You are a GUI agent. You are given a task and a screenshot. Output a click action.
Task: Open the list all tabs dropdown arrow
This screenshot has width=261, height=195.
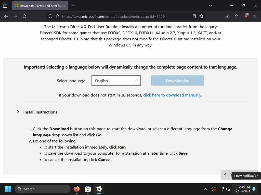(x=210, y=6)
